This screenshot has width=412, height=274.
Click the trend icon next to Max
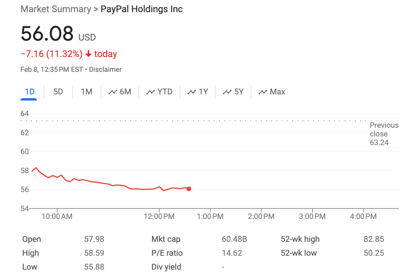[x=263, y=92]
